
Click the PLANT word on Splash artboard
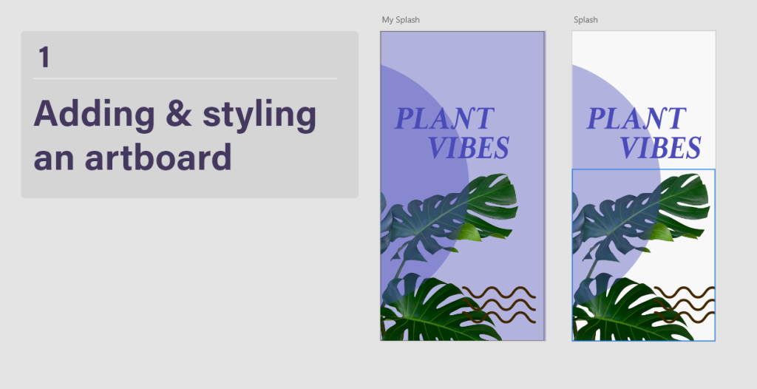(636, 118)
